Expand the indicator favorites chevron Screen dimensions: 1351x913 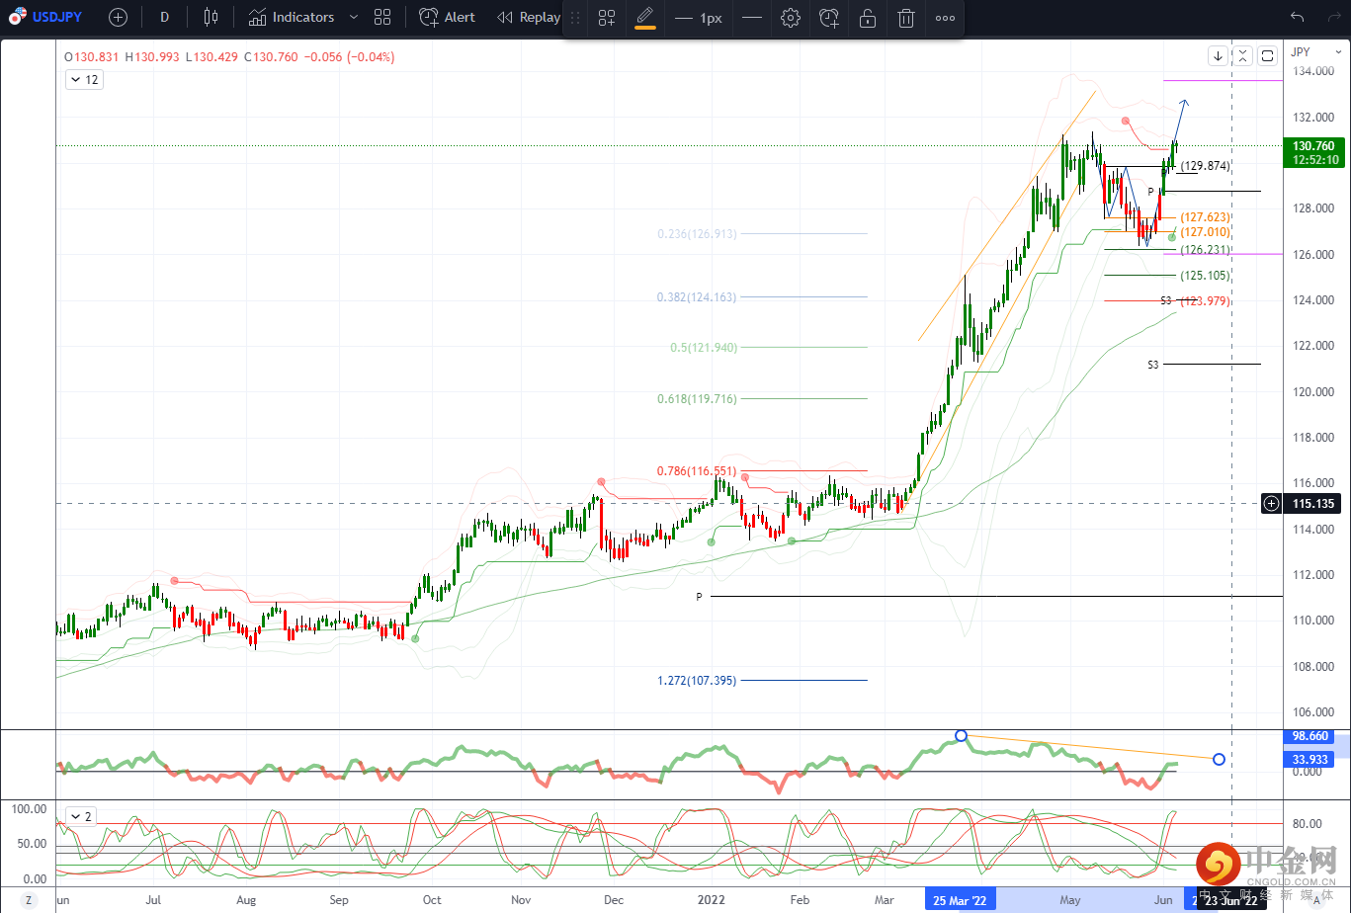tap(354, 17)
